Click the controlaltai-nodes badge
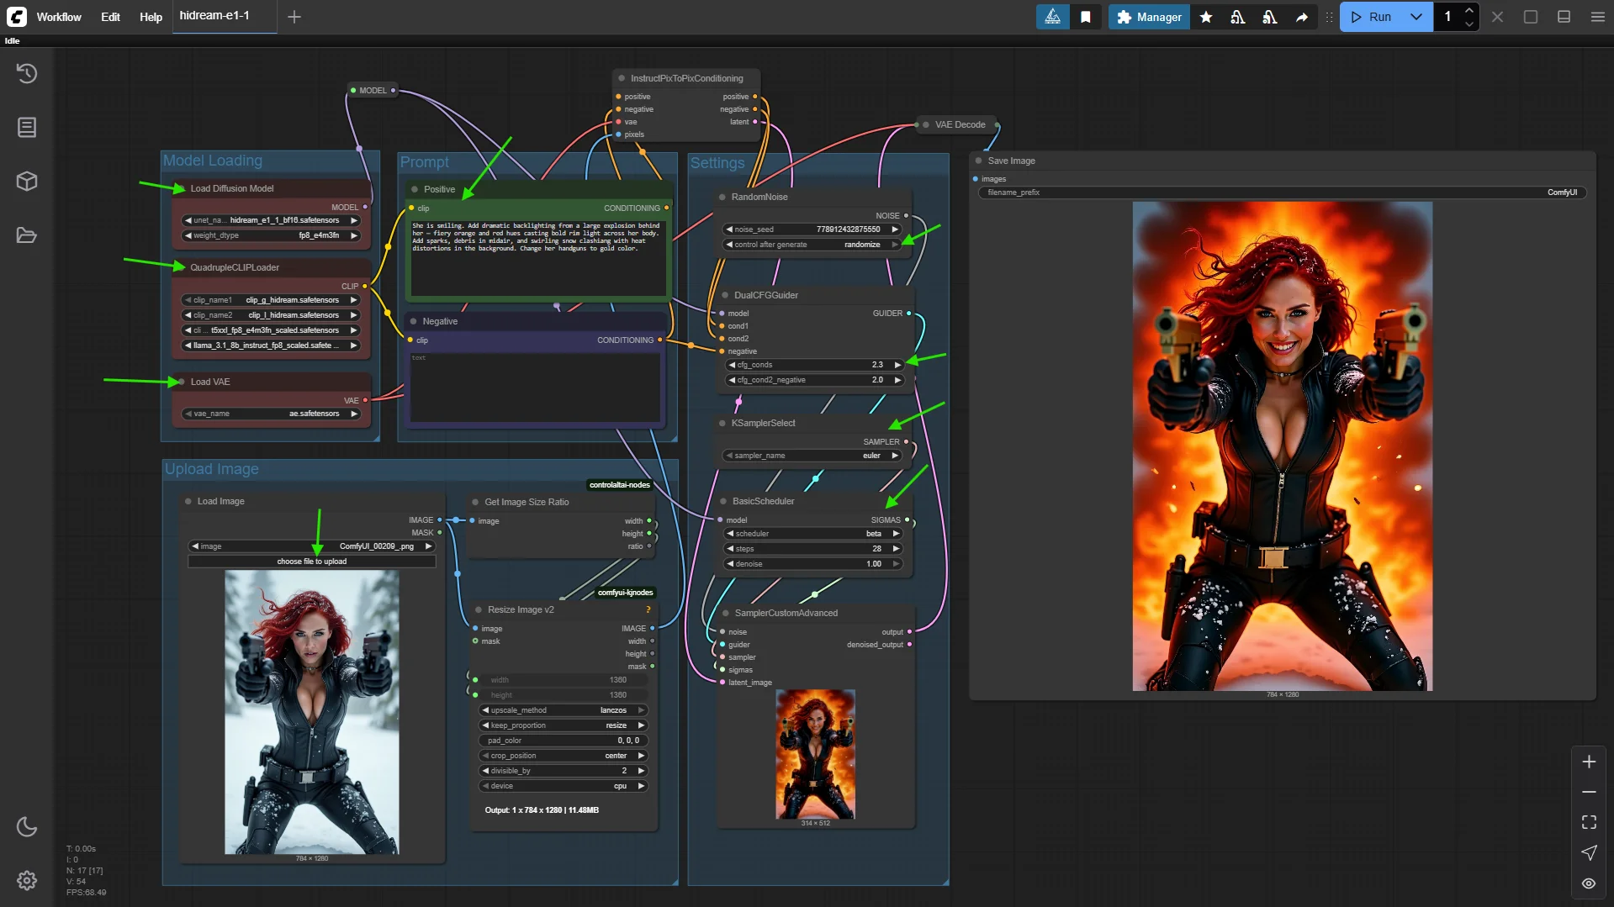Screen dimensions: 1614x907 (619, 486)
